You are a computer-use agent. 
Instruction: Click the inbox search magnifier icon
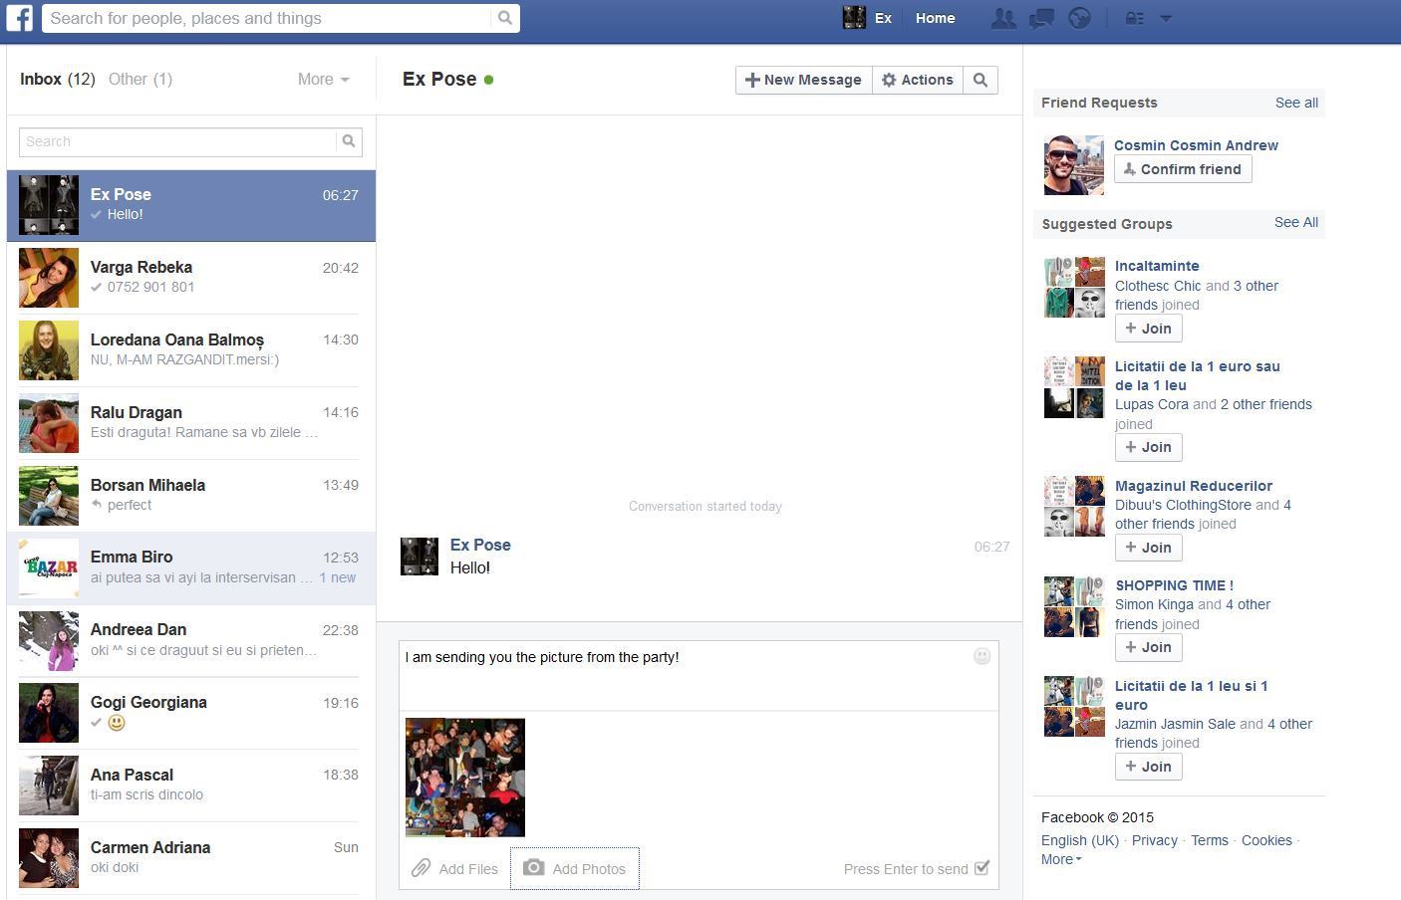pyautogui.click(x=349, y=141)
